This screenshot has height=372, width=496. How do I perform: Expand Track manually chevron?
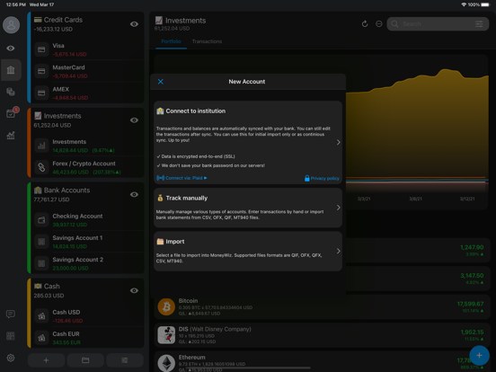pos(338,208)
